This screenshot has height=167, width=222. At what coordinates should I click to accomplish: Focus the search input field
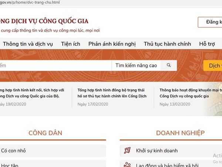tap(55, 65)
